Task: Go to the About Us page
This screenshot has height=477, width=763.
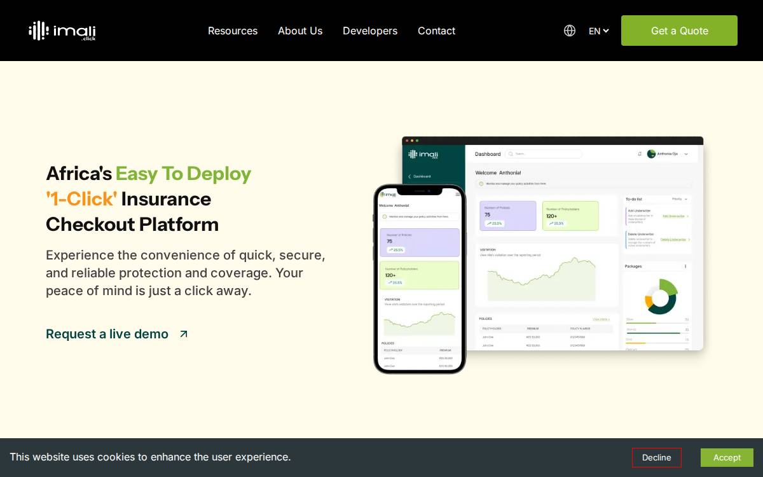Action: click(x=300, y=31)
